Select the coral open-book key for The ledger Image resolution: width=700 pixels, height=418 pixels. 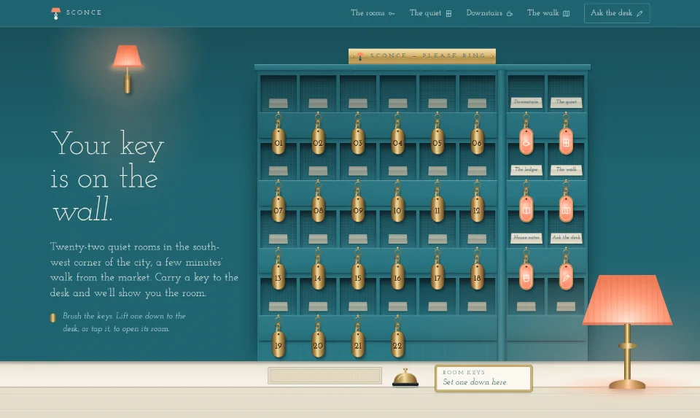point(526,209)
